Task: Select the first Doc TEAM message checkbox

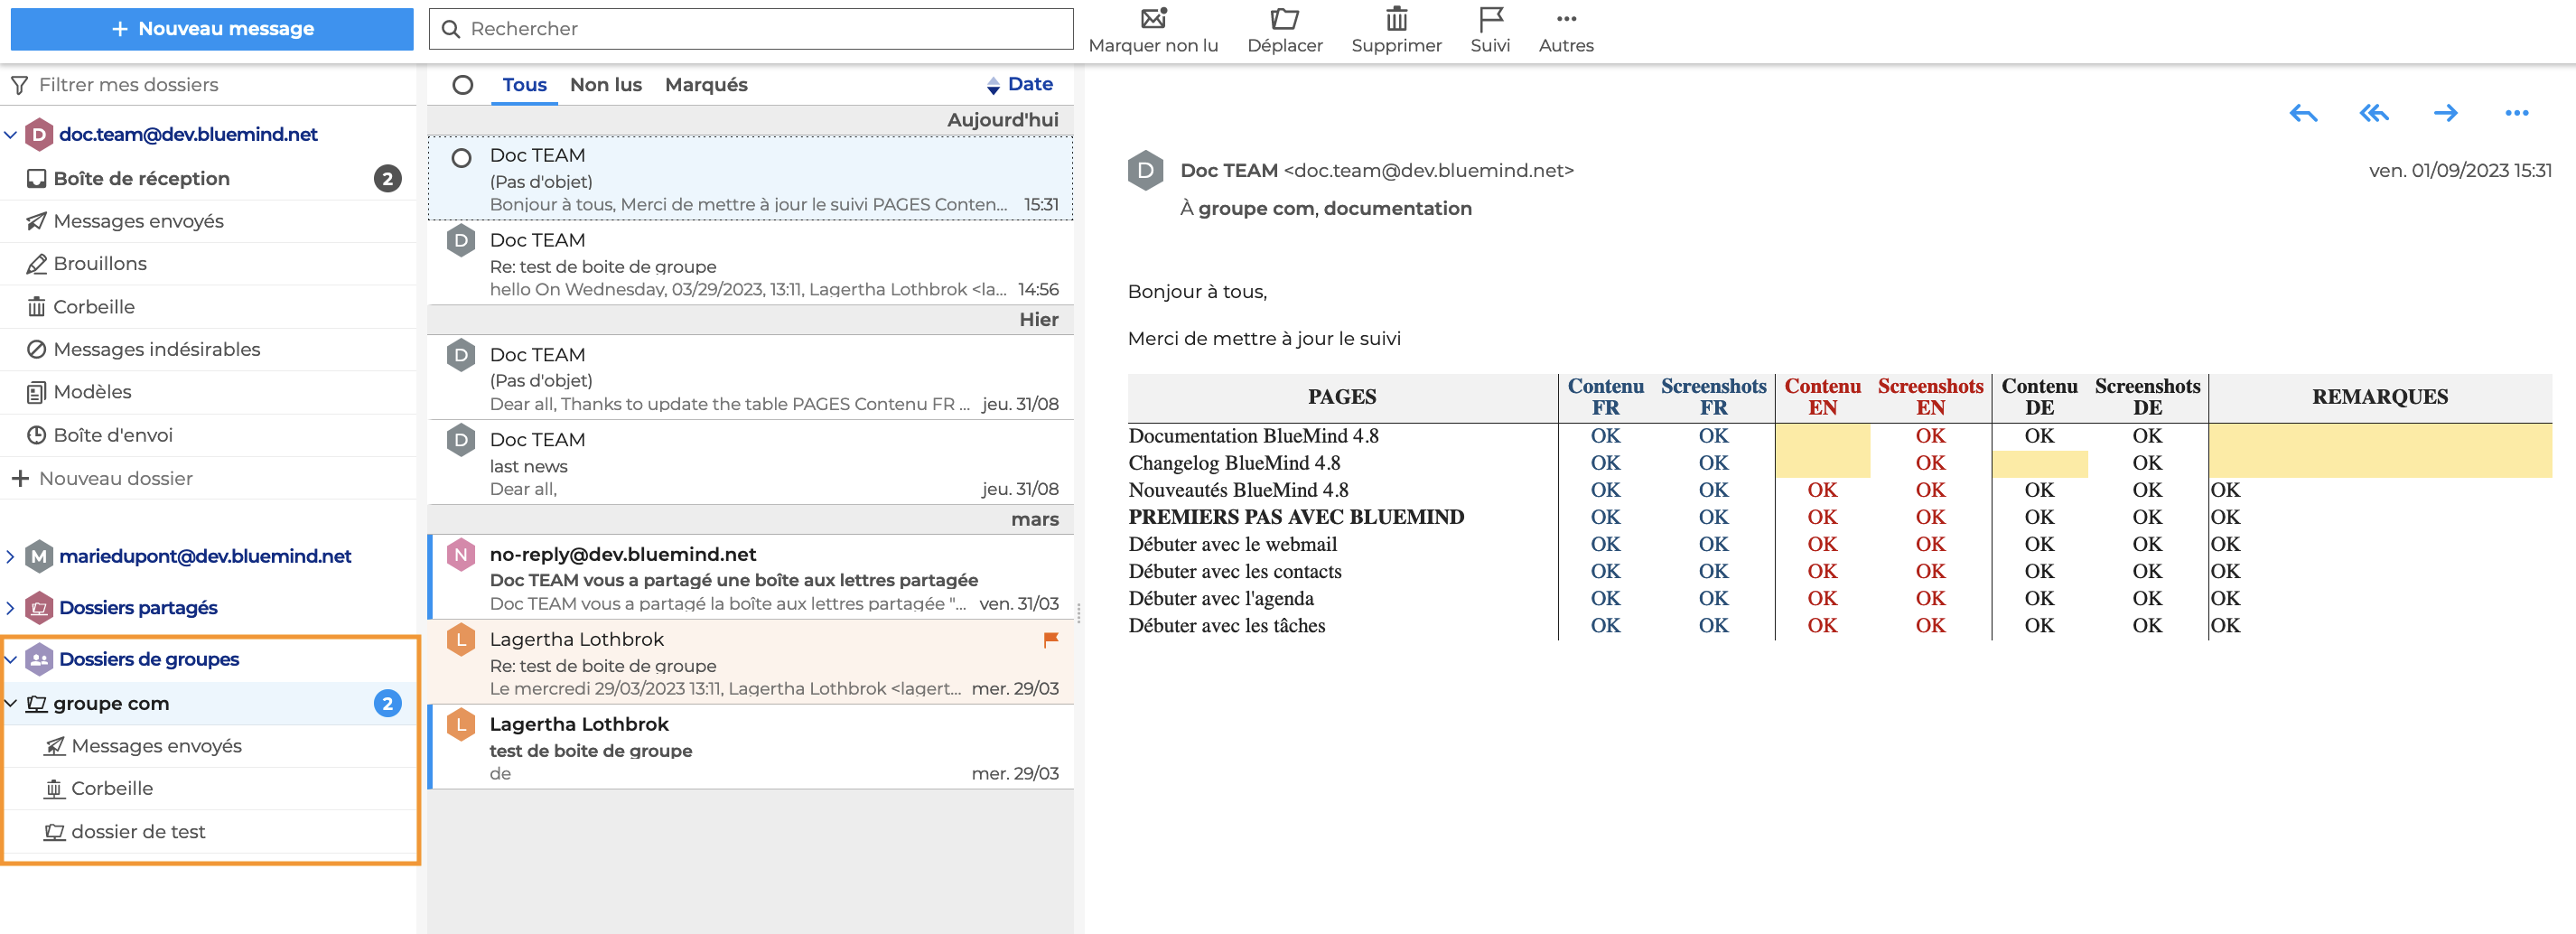Action: pyautogui.click(x=461, y=158)
